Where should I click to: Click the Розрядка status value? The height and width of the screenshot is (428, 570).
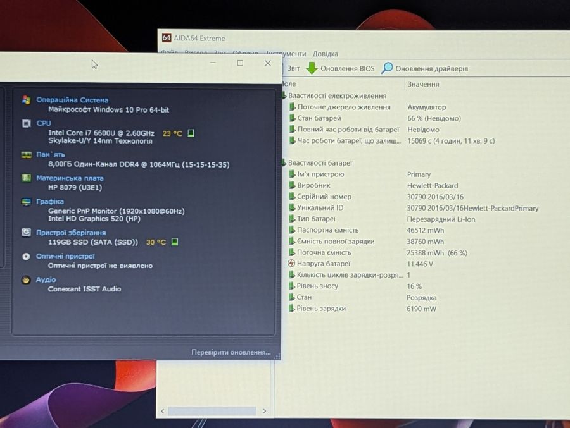click(x=422, y=298)
